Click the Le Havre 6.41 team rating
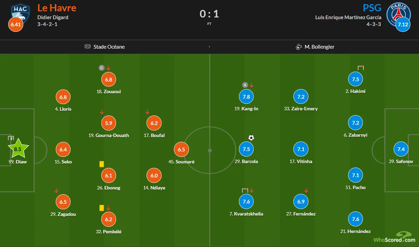The width and height of the screenshot is (419, 247). click(x=15, y=25)
